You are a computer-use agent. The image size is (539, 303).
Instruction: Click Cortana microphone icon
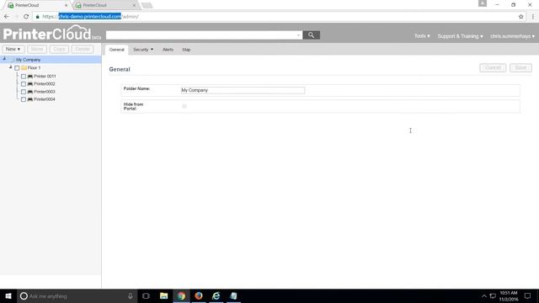click(x=131, y=295)
